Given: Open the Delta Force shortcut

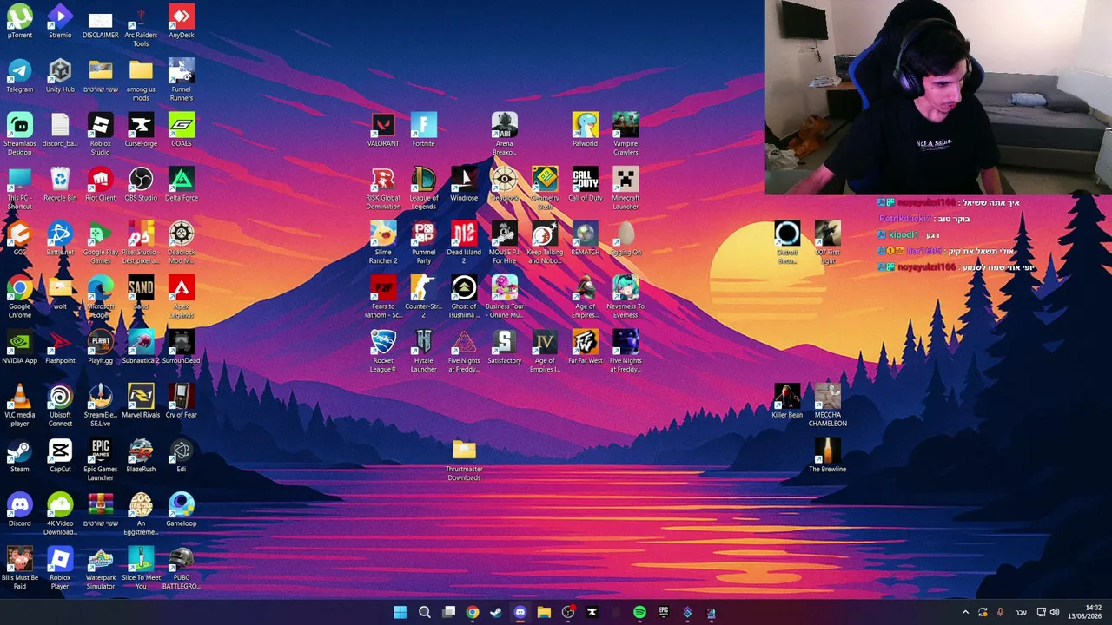Looking at the screenshot, I should coord(181,185).
